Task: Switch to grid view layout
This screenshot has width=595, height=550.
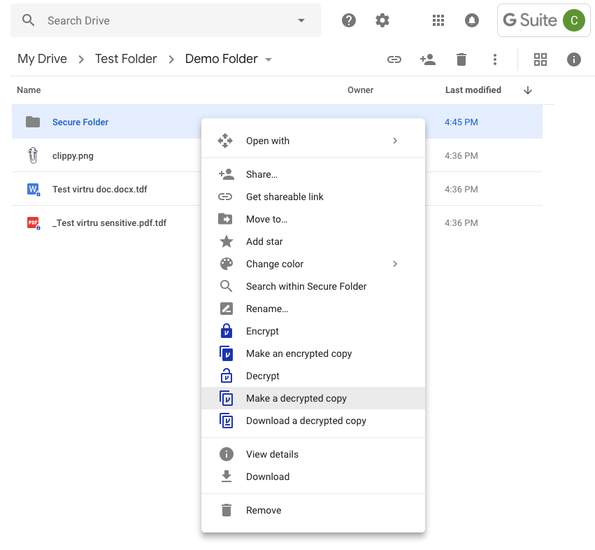Action: (x=540, y=59)
